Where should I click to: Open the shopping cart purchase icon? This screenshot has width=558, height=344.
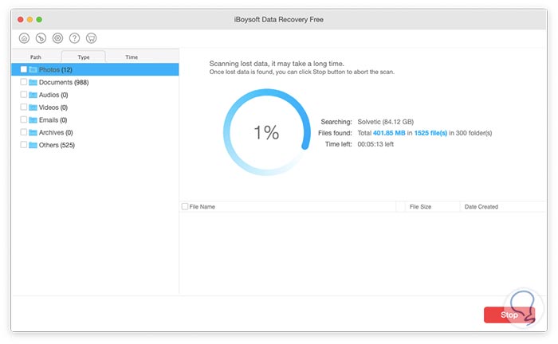[x=91, y=37]
